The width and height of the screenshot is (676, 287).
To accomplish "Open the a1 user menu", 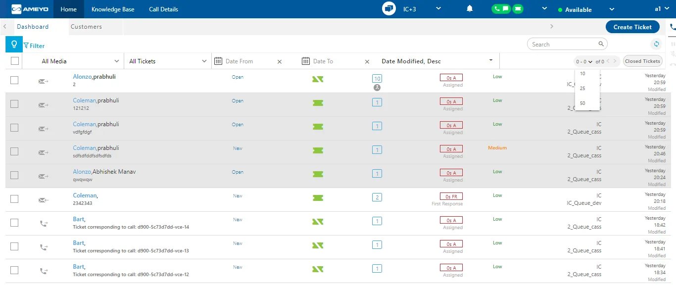I will pyautogui.click(x=662, y=9).
